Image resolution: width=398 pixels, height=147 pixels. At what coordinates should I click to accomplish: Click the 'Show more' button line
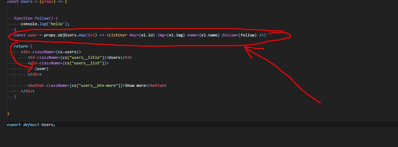[x=97, y=85]
